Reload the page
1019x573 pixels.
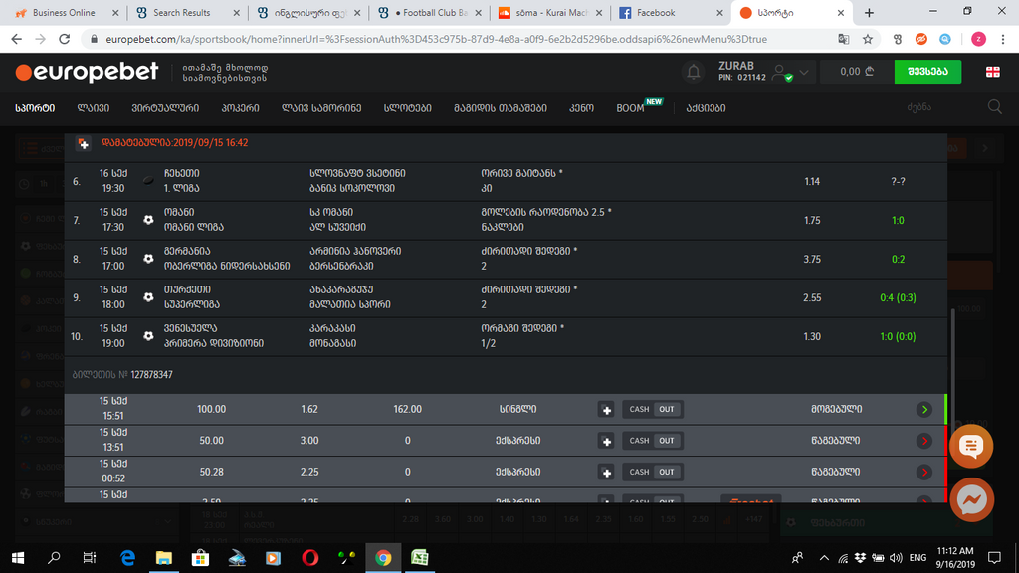click(64, 39)
